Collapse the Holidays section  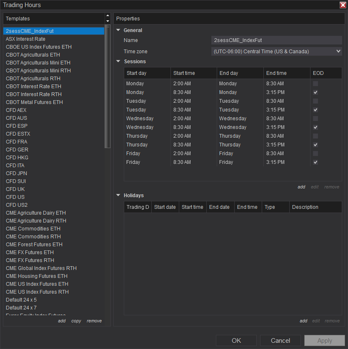[x=118, y=195]
